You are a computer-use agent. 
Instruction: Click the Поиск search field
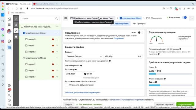[x=40, y=19]
